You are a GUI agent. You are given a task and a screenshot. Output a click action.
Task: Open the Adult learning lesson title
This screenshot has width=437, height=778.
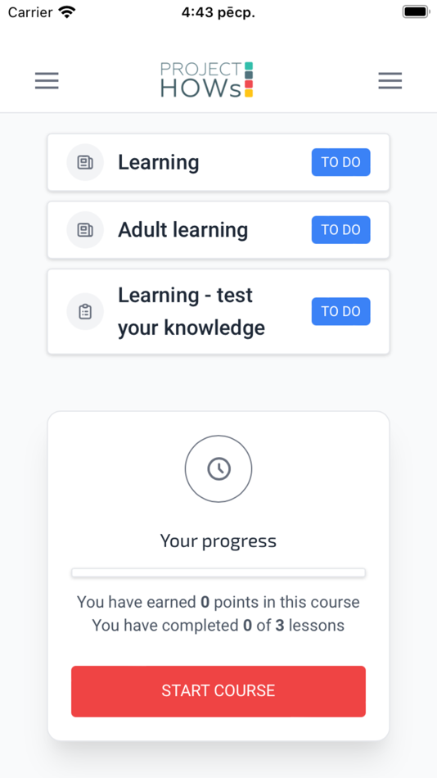(182, 230)
